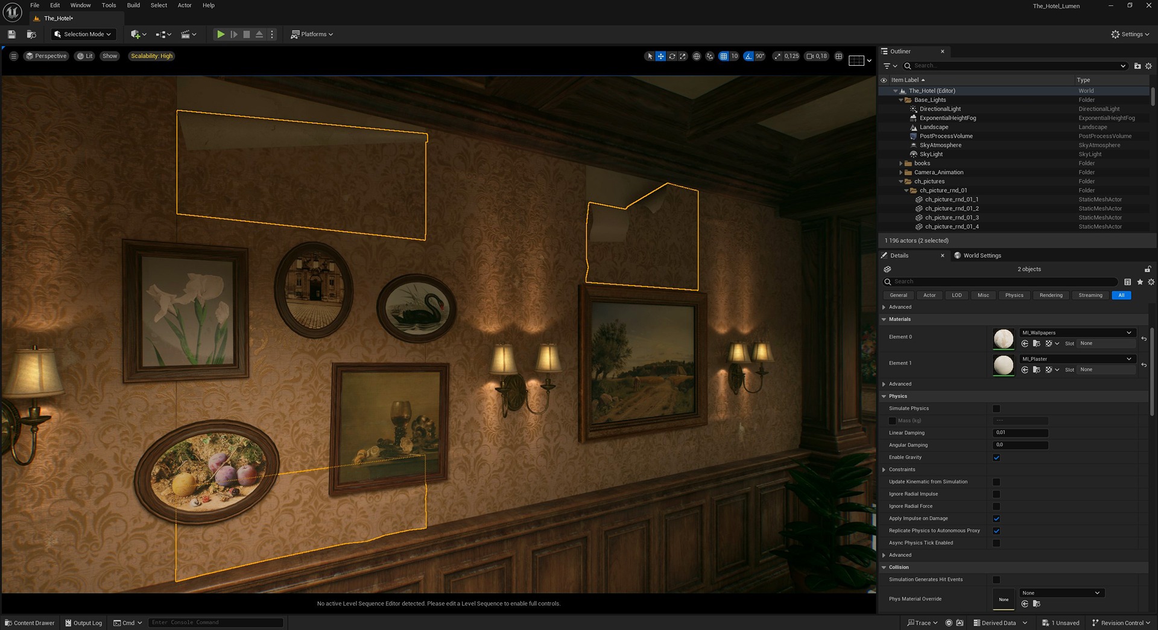The width and height of the screenshot is (1158, 630).
Task: Open the play options three-dot menu
Action: pyautogui.click(x=272, y=34)
